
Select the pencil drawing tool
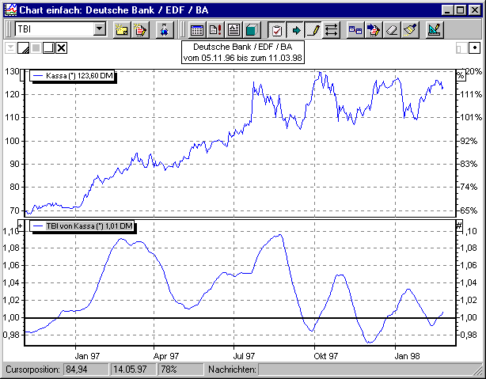point(313,30)
